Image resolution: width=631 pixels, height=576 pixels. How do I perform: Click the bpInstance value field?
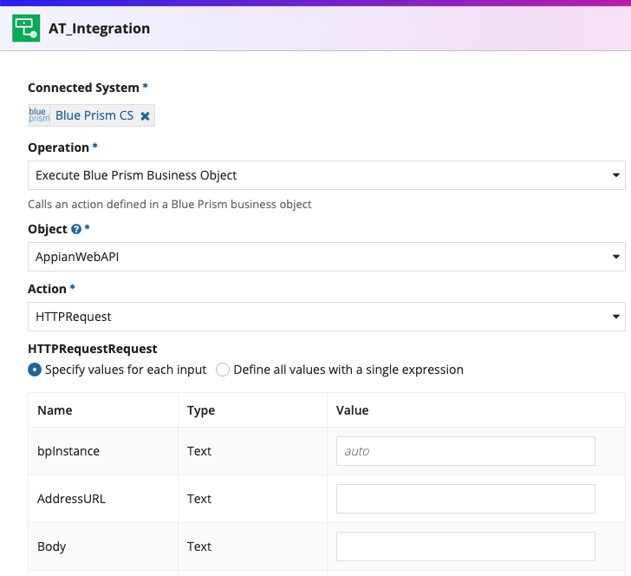pos(465,451)
